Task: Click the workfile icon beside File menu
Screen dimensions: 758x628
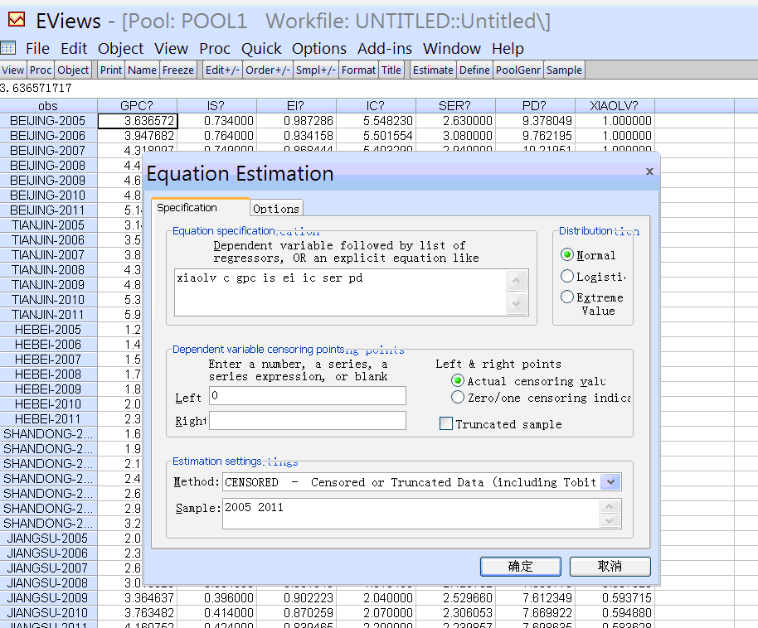Action: (x=8, y=48)
